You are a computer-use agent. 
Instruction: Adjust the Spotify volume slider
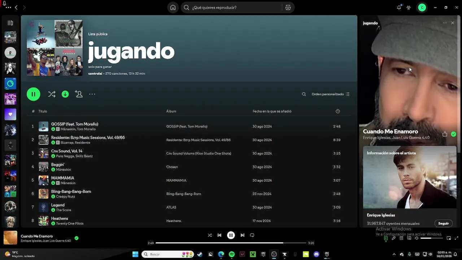point(431,238)
